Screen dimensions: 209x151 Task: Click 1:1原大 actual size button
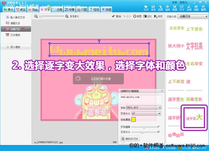click(x=74, y=16)
